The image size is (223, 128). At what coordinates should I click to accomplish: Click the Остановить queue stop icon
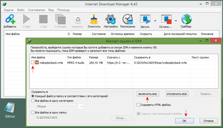(x=166, y=19)
